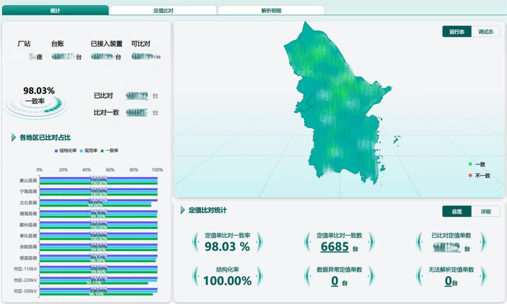Select the 总览 view of 定值比对统计
Image resolution: width=507 pixels, height=304 pixels.
456,211
